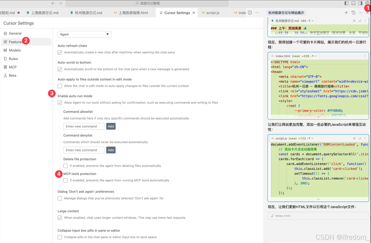This screenshot has width=371, height=243.
Task: Click the MCP icon in settings sidebar
Action: pyautogui.click(x=5, y=67)
